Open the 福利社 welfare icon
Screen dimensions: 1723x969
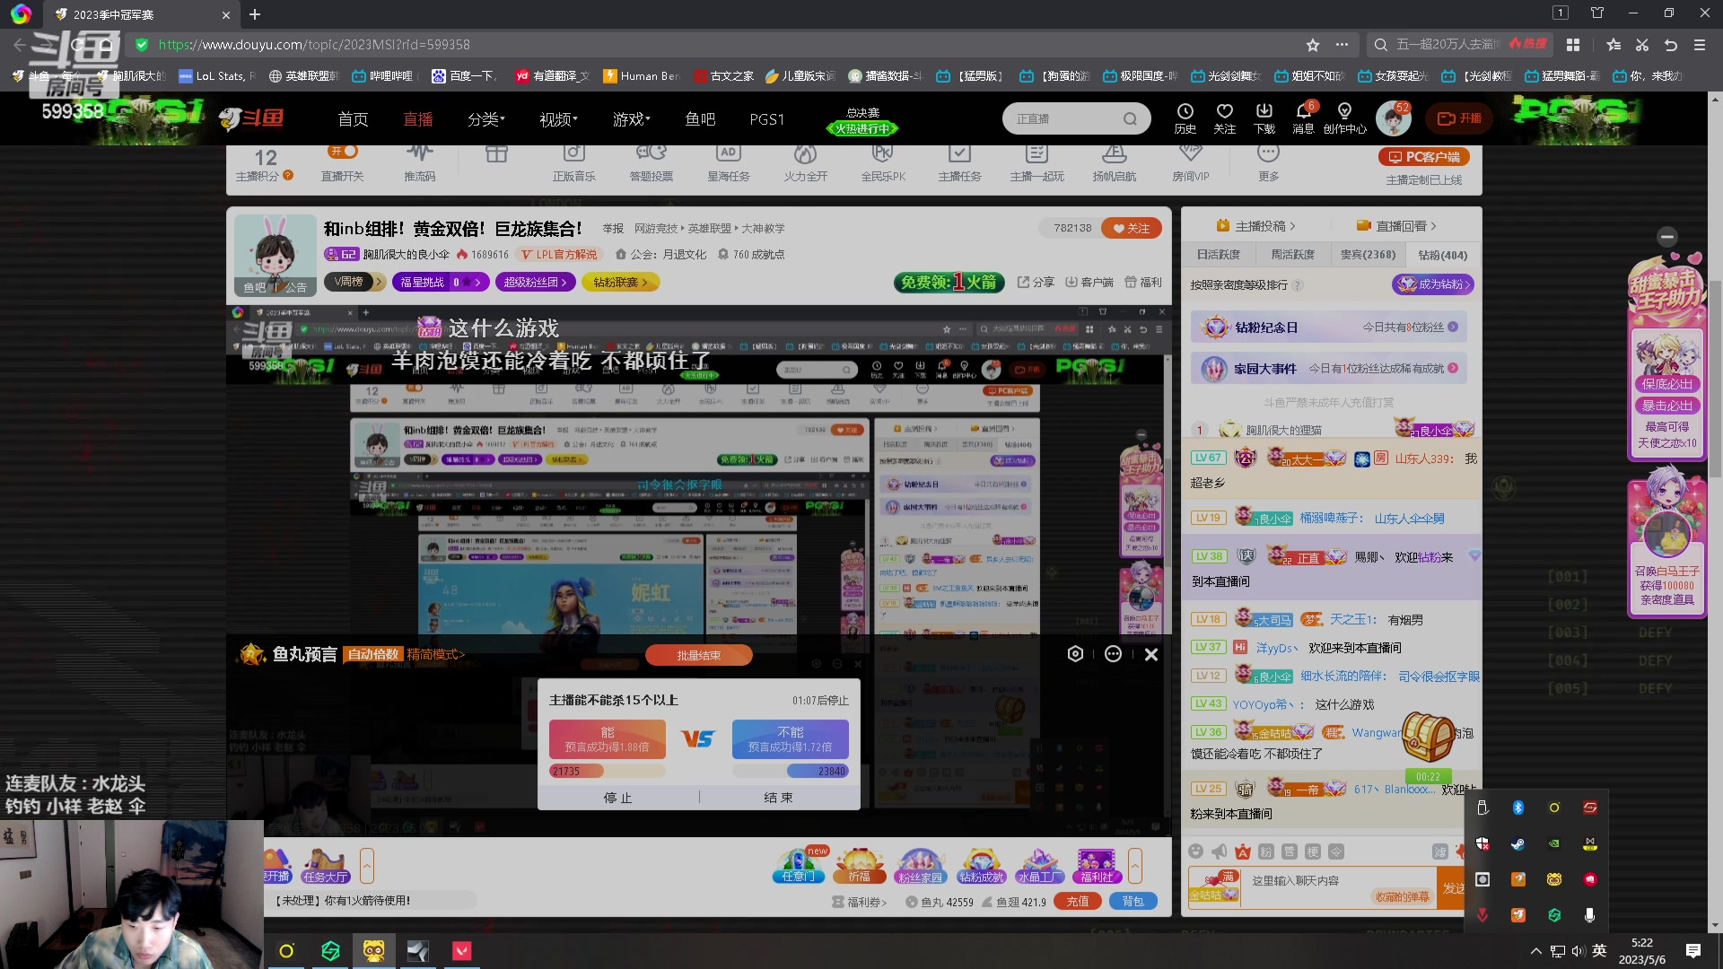coord(1097,866)
